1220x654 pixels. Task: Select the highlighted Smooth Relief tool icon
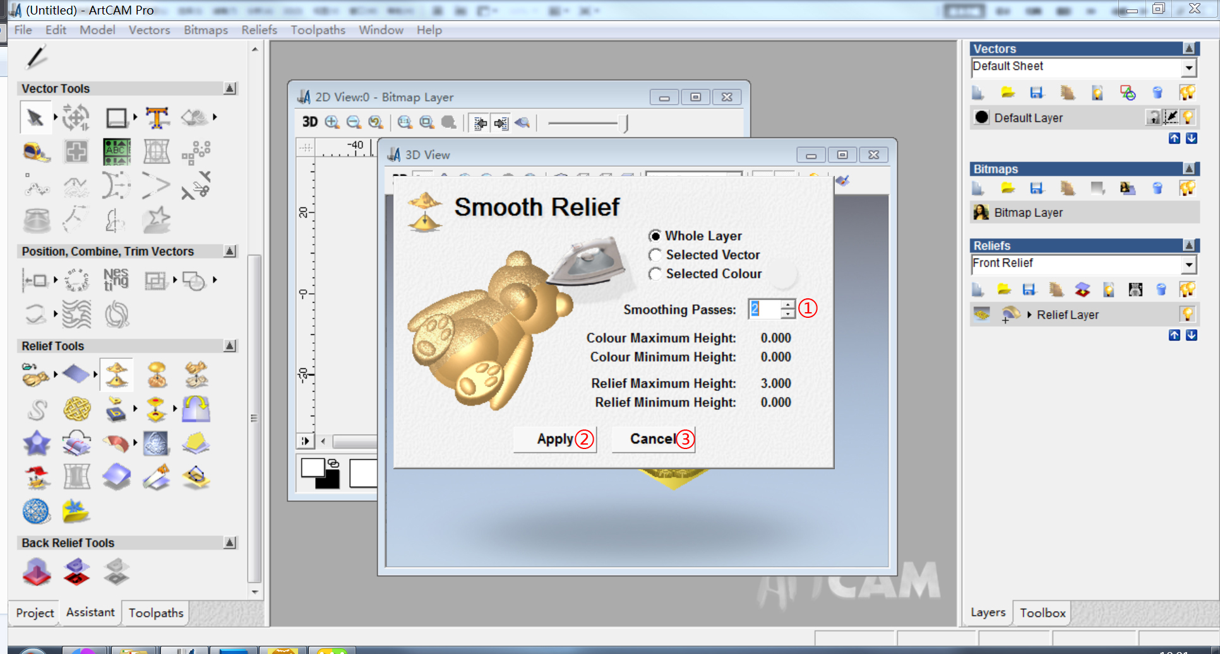pos(116,374)
